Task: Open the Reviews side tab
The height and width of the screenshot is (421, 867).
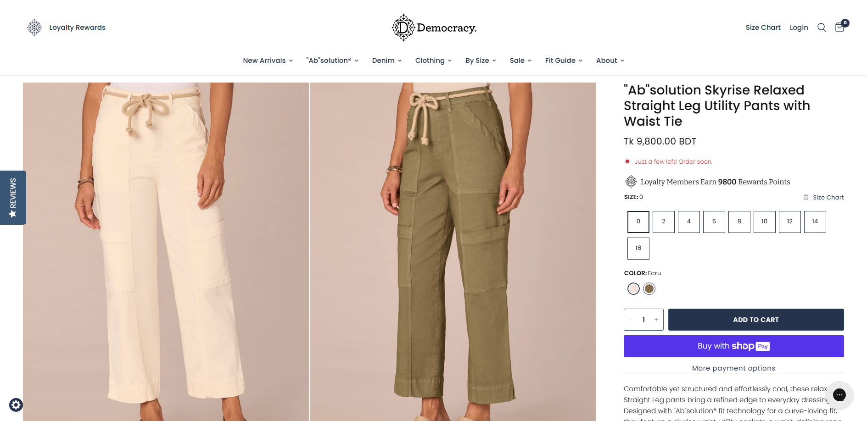Action: (13, 198)
